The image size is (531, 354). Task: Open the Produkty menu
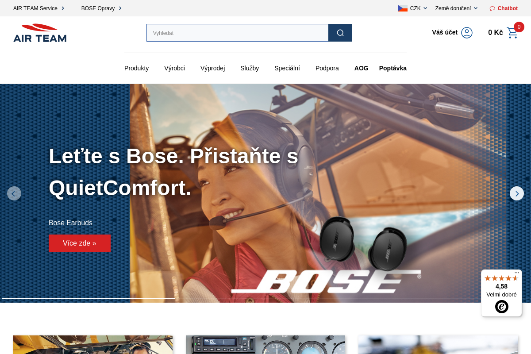(x=136, y=68)
